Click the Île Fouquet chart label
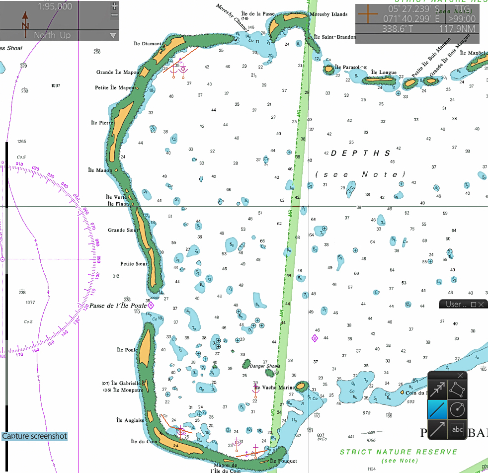The image size is (488, 473). (284, 461)
